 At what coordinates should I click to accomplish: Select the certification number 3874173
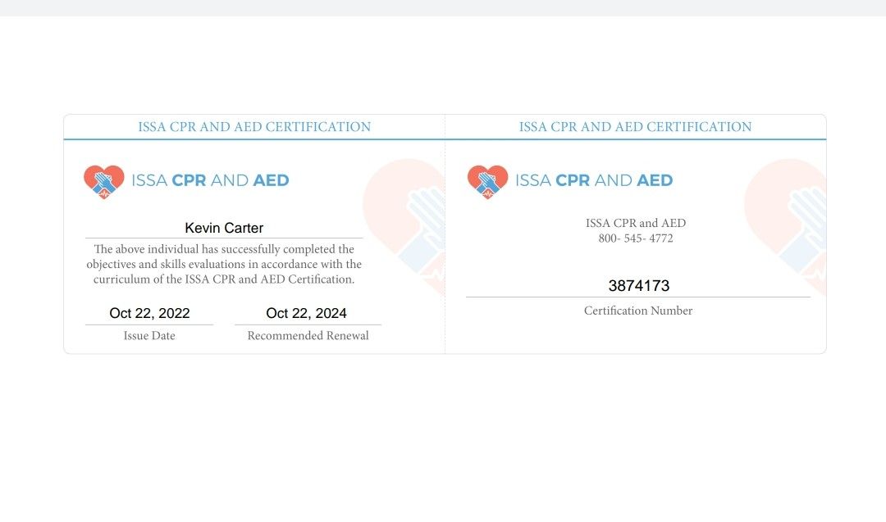[638, 285]
